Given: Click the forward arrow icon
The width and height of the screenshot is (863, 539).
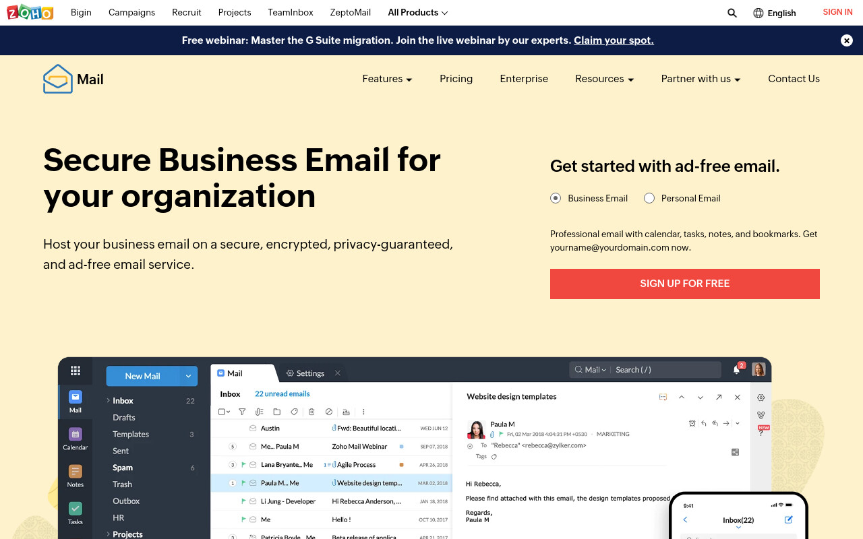Looking at the screenshot, I should 726,423.
